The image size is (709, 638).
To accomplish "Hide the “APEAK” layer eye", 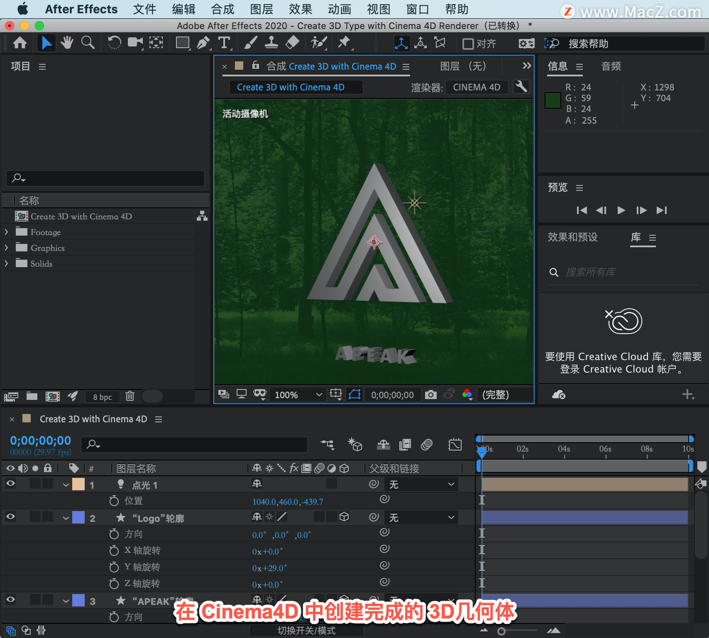I will (10, 599).
